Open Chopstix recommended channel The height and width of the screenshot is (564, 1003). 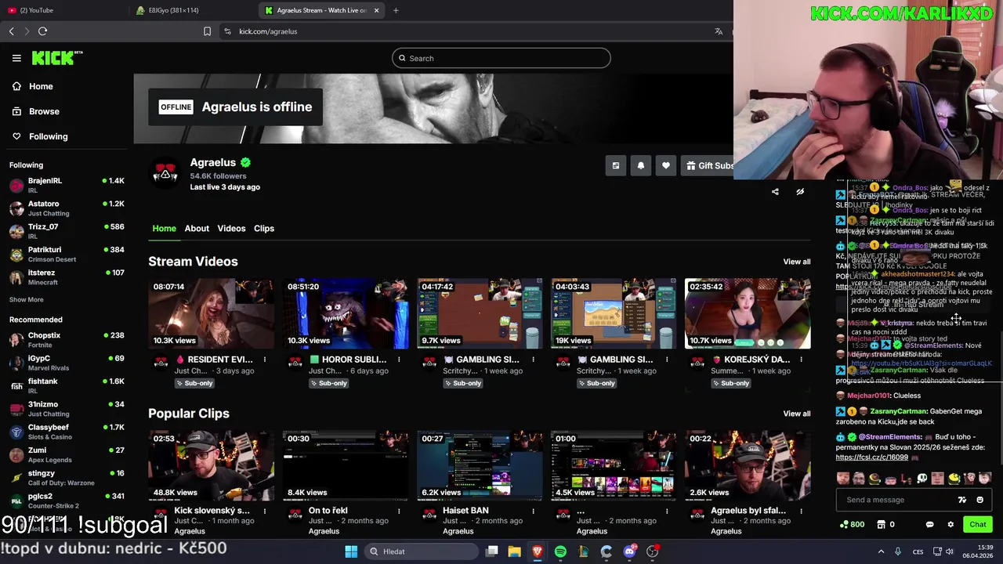tap(67, 340)
